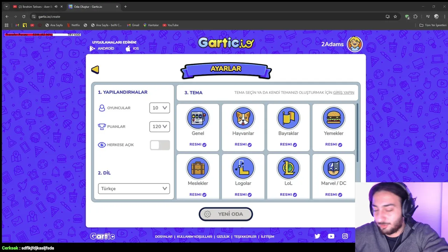Open the Oyuncular player count dropdown

pyautogui.click(x=160, y=108)
